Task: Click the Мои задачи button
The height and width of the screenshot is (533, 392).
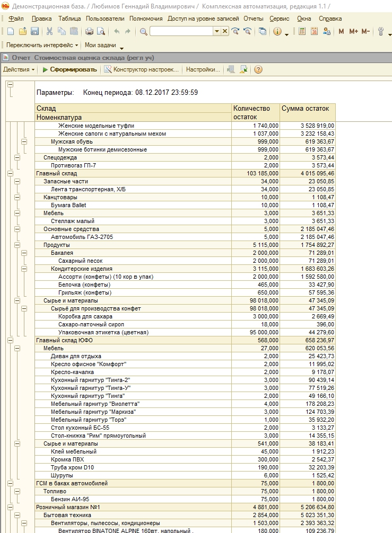Action: click(100, 45)
